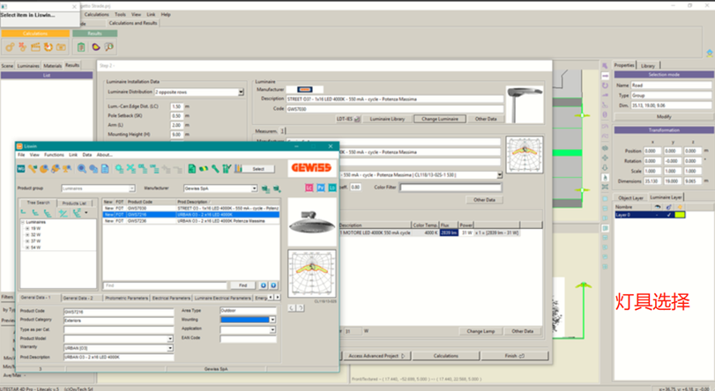Click the rotate icon in the right vertical toolbar
Image resolution: width=715 pixels, height=391 pixels.
point(605,85)
